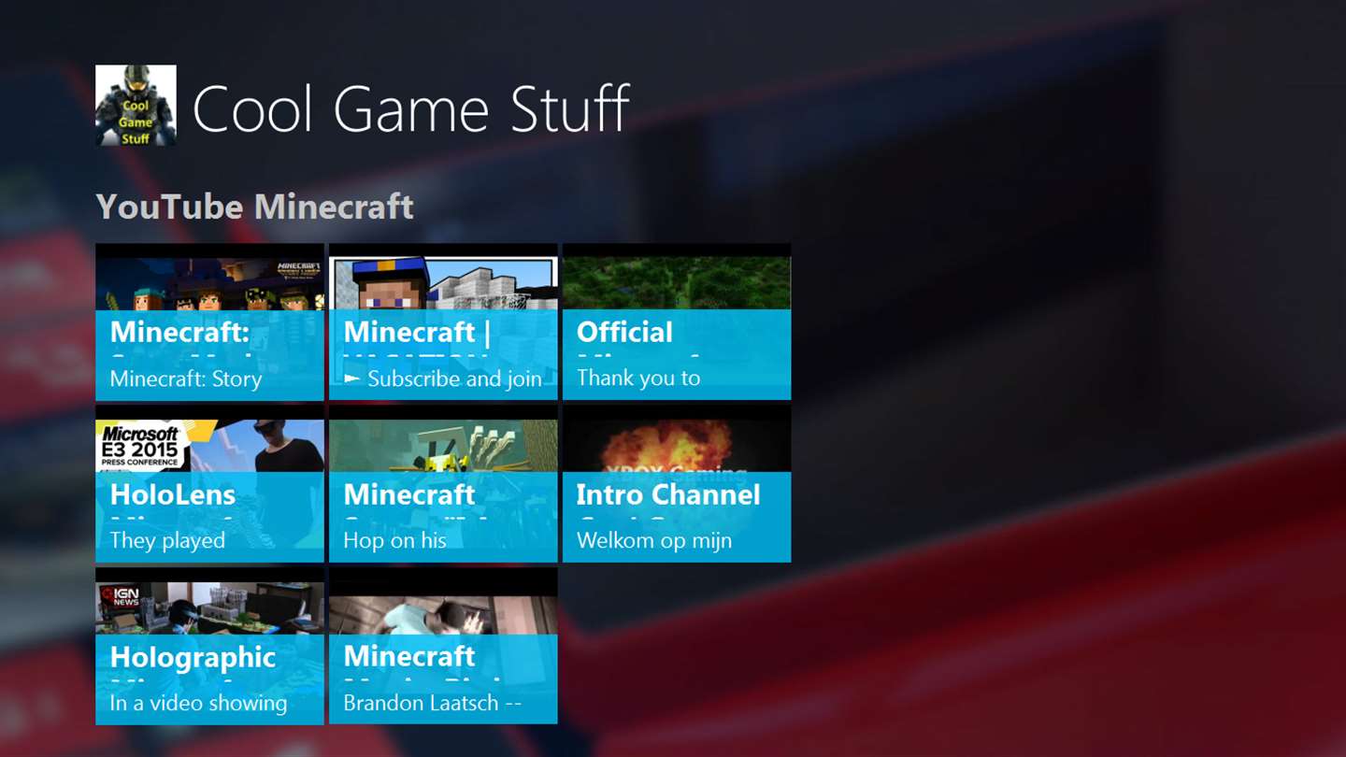Click the Cool Game Stuff title text

pyautogui.click(x=410, y=108)
